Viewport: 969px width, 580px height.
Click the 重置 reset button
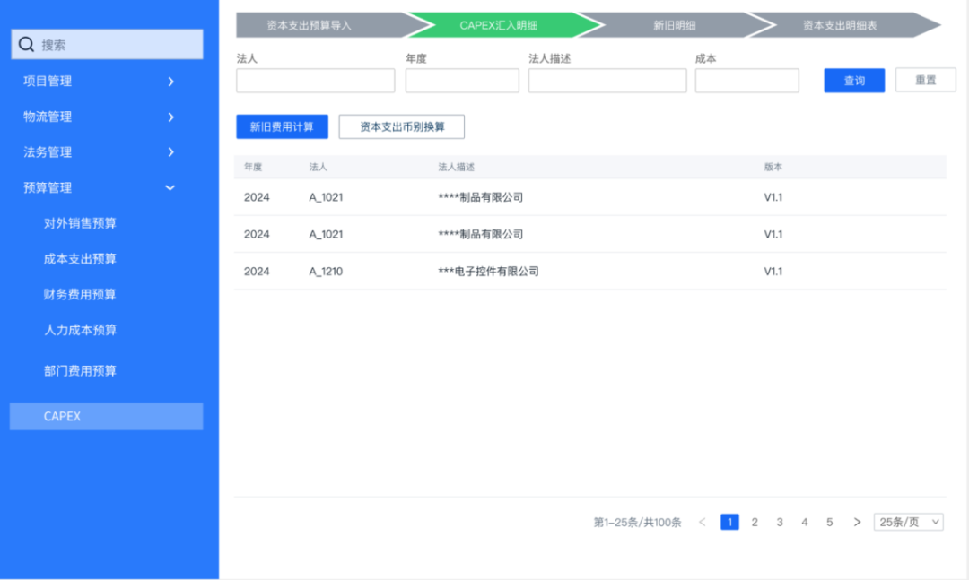(x=925, y=80)
